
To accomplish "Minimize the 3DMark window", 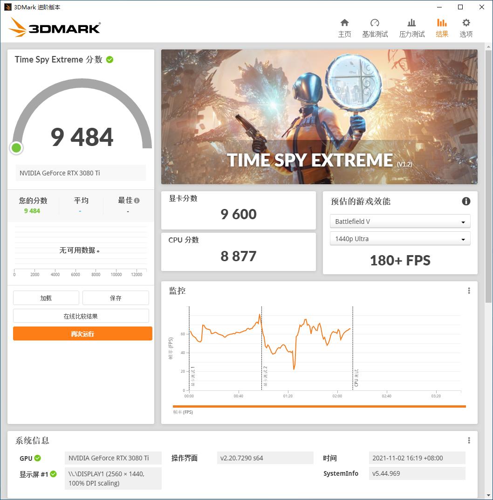I will (x=439, y=7).
